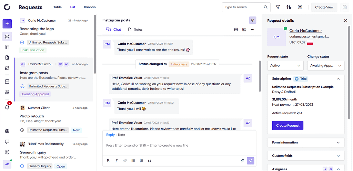This screenshot has height=171, width=353.
Task: Click the Trial subscription badge
Action: pyautogui.click(x=301, y=79)
